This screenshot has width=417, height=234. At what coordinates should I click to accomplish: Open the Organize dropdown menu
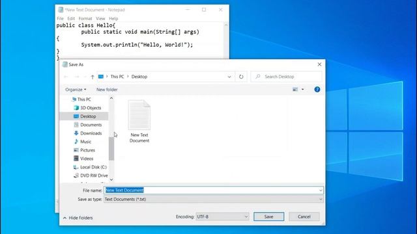coord(76,90)
